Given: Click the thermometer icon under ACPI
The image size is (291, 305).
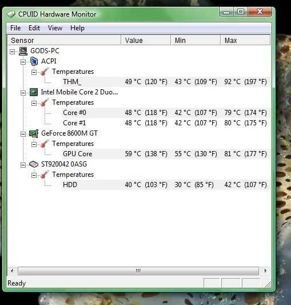Looking at the screenshot, I should pyautogui.click(x=45, y=72).
